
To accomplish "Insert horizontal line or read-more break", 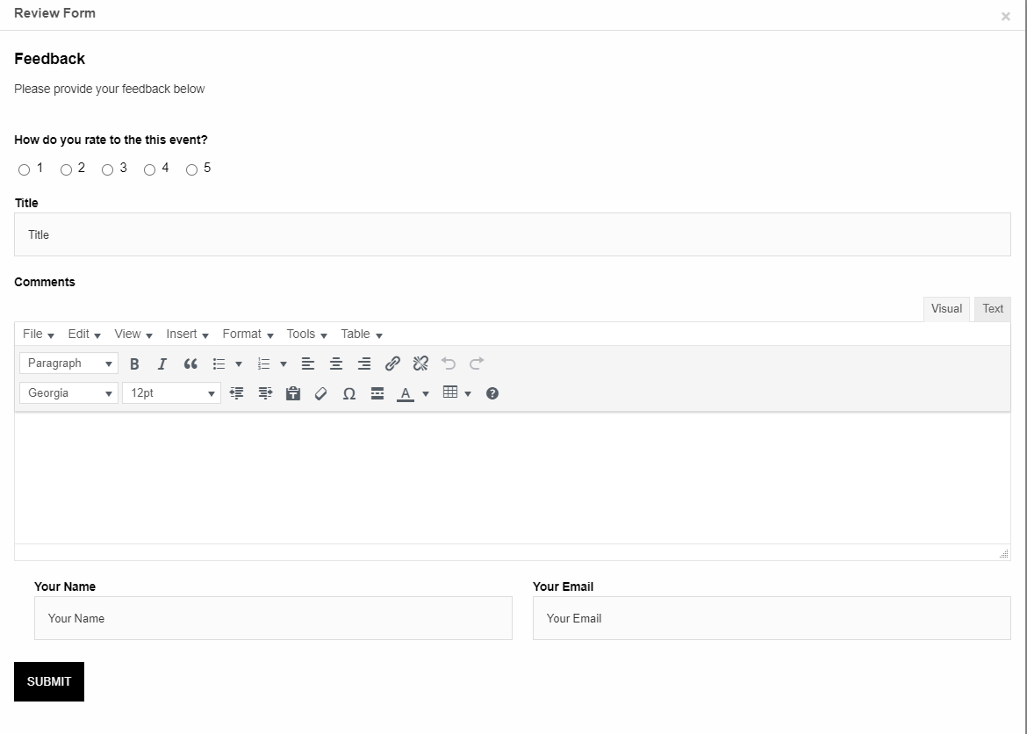I will click(x=377, y=393).
